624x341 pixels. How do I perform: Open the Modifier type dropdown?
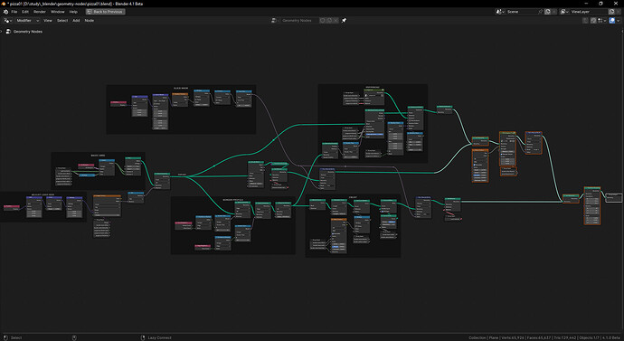(27, 21)
